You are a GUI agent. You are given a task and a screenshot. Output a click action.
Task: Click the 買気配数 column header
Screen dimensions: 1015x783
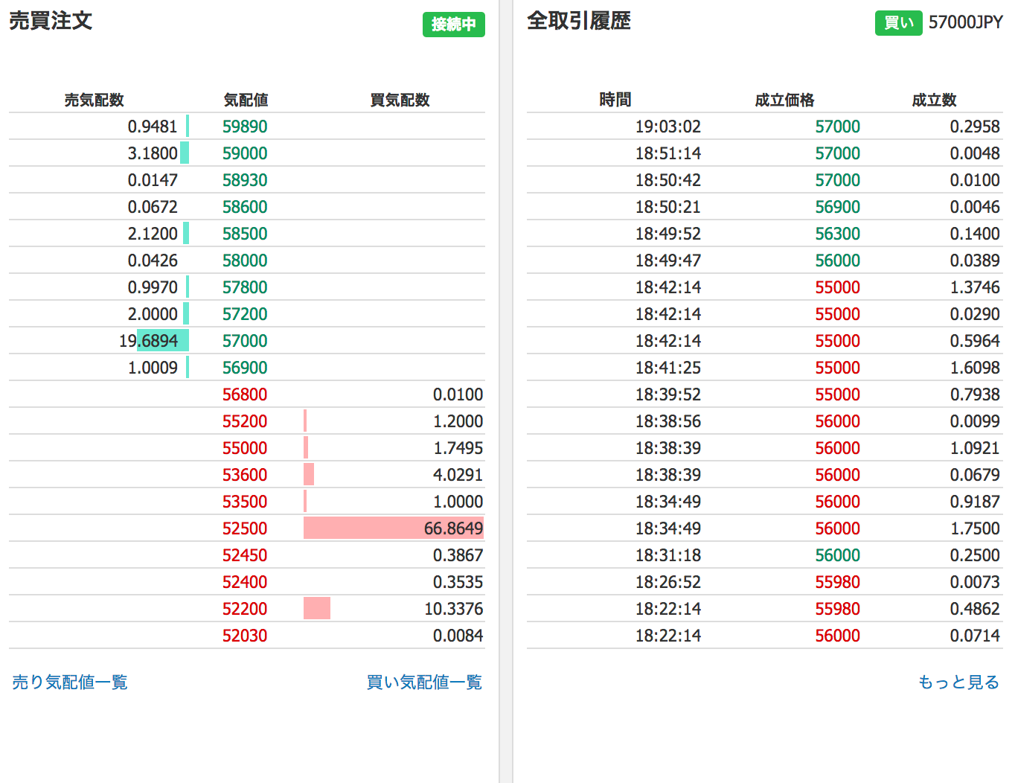coord(400,100)
